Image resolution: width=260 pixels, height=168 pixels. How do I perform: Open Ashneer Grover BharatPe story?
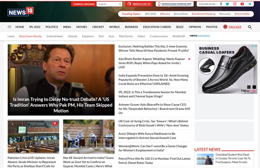[154, 109]
